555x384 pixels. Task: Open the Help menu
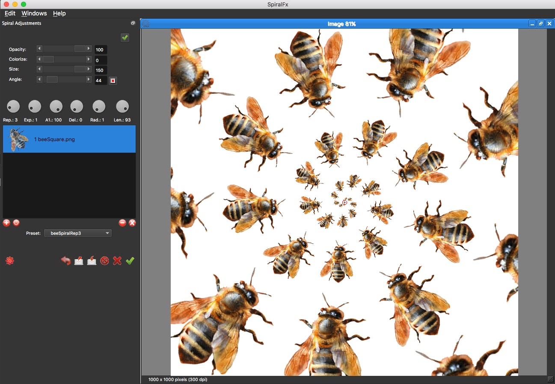pyautogui.click(x=59, y=13)
